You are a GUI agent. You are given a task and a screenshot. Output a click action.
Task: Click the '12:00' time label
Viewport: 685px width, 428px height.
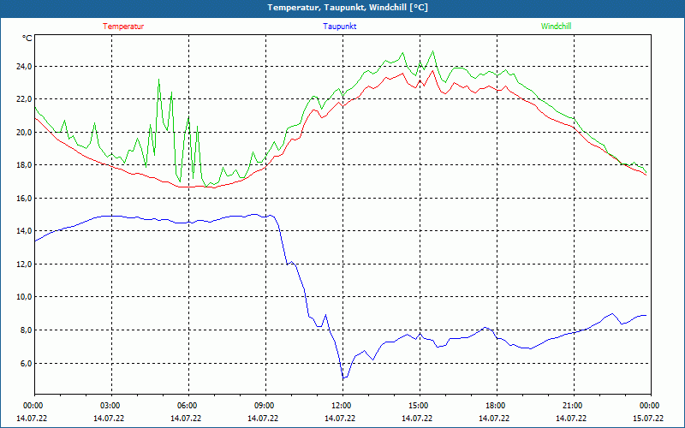pyautogui.click(x=343, y=406)
